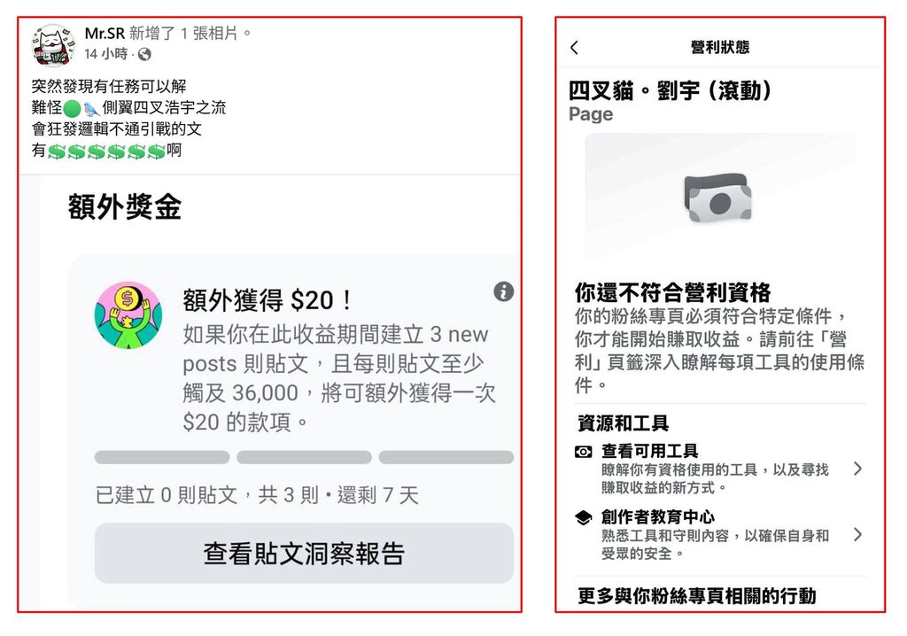This screenshot has width=907, height=636.
Task: Tap the camera icon beside 查看可用工具
Action: [583, 452]
